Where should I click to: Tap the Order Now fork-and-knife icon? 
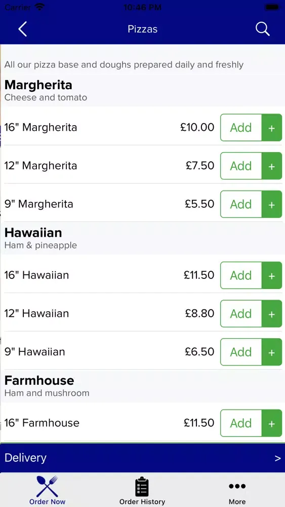tap(47, 486)
